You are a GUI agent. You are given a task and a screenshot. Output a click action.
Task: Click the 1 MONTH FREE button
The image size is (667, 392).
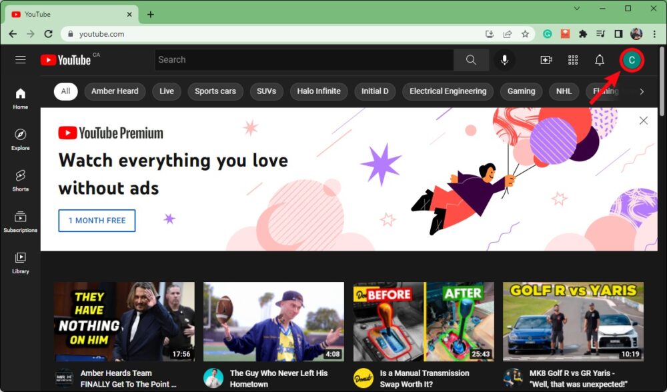coord(97,221)
